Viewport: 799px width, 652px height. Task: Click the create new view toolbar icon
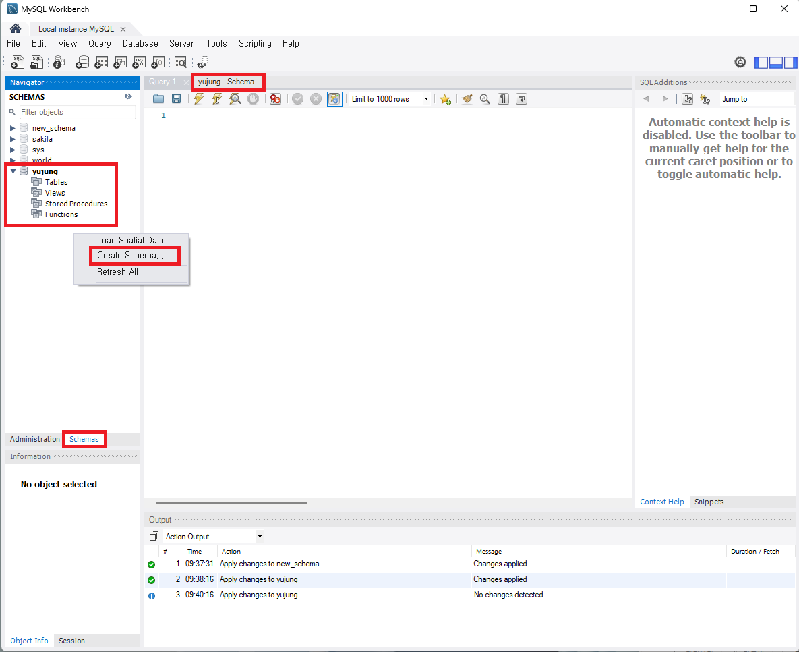point(120,62)
